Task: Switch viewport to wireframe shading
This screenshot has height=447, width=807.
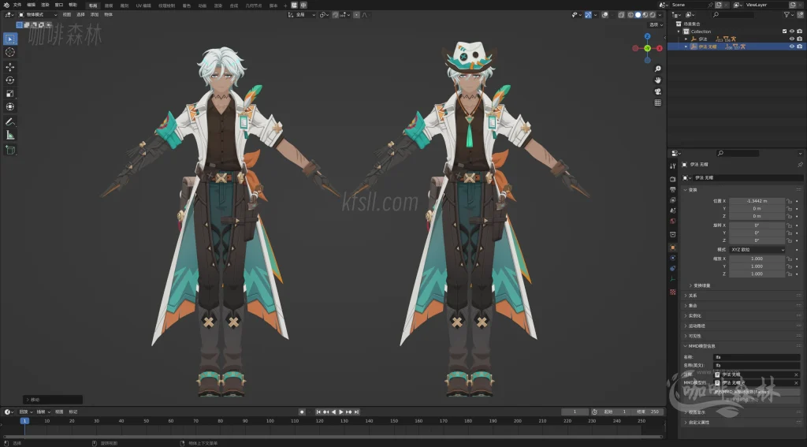Action: pyautogui.click(x=630, y=15)
